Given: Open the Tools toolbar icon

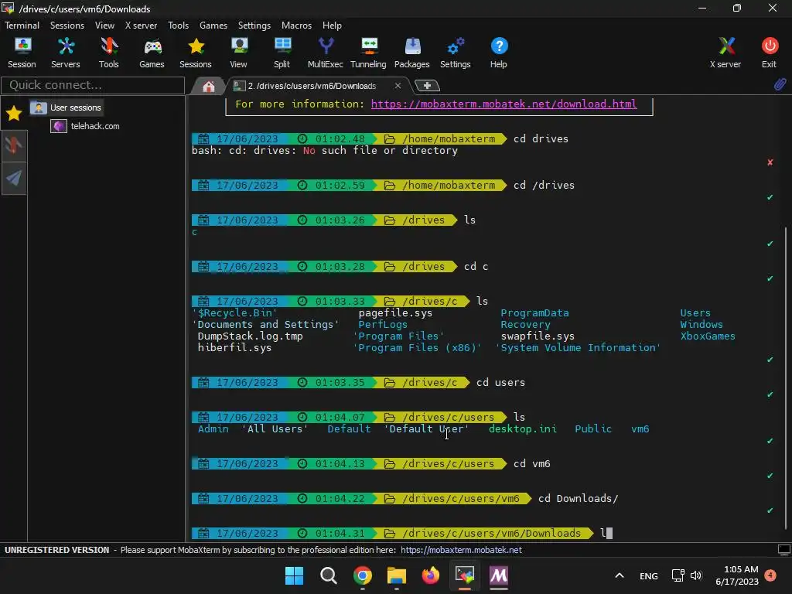Looking at the screenshot, I should click(x=108, y=53).
